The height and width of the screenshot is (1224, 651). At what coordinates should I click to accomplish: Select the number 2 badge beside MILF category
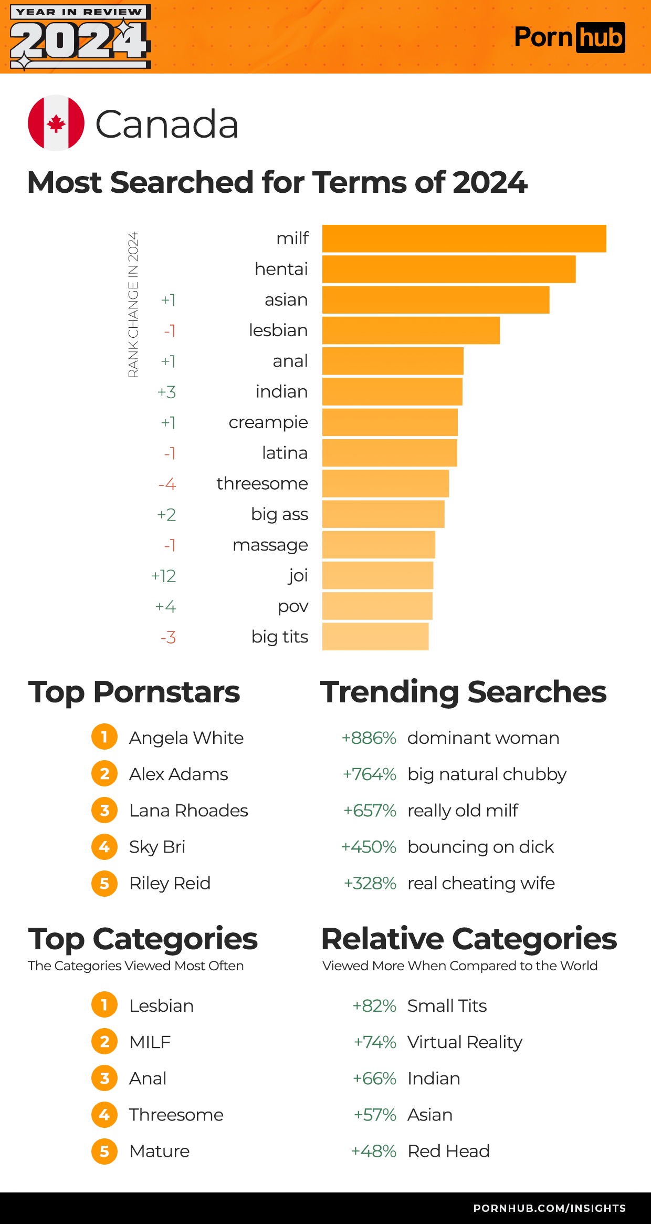104,1042
